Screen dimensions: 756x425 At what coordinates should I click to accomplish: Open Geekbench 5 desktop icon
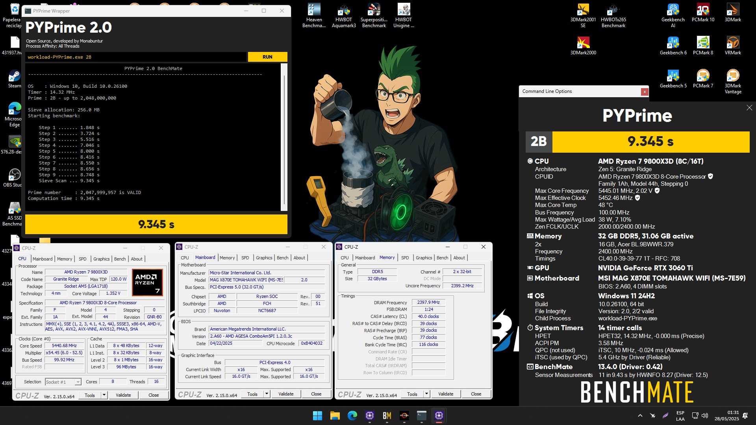pos(673,79)
